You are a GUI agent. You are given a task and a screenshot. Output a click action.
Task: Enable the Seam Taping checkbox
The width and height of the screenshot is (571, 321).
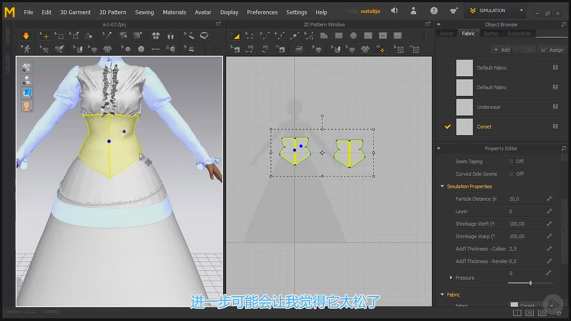511,161
